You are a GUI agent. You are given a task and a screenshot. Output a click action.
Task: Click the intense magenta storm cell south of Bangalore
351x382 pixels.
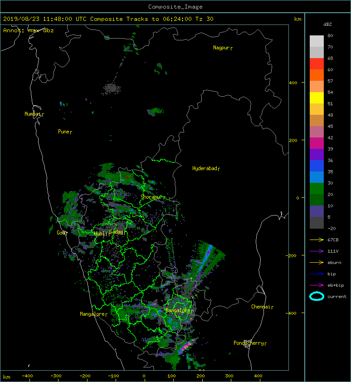coord(186,346)
